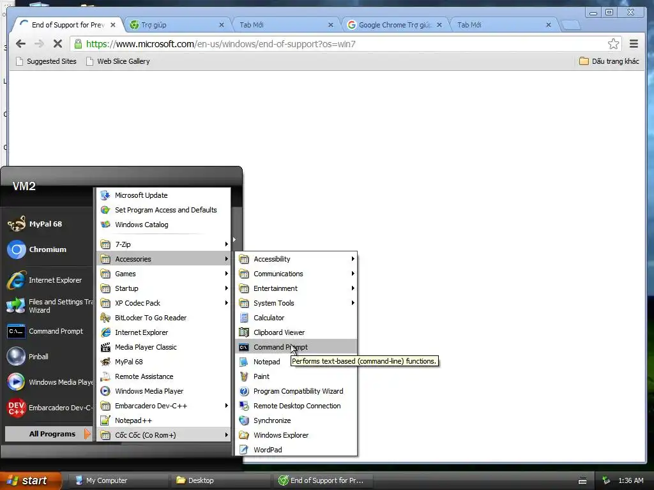
Task: Click the Set Program Access and Defaults icon
Action: pyautogui.click(x=105, y=209)
